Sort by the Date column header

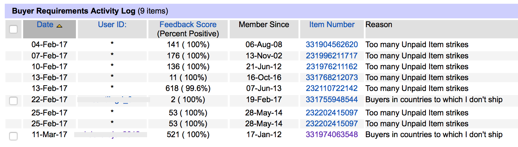point(45,24)
